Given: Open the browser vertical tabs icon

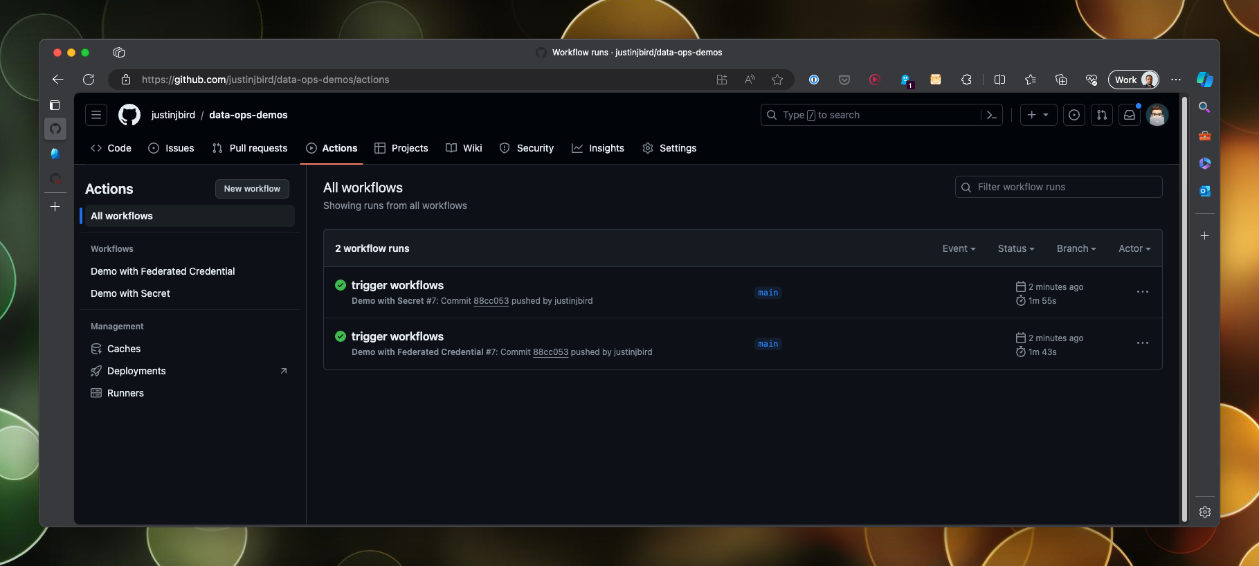Looking at the screenshot, I should pos(55,105).
